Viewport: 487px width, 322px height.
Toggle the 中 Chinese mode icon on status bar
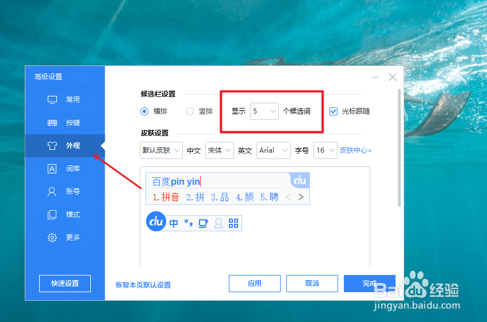point(174,223)
